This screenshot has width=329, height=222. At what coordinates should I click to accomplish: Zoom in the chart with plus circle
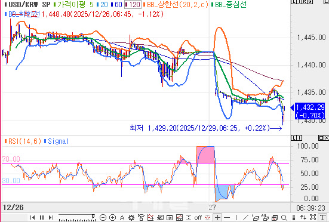point(112,218)
